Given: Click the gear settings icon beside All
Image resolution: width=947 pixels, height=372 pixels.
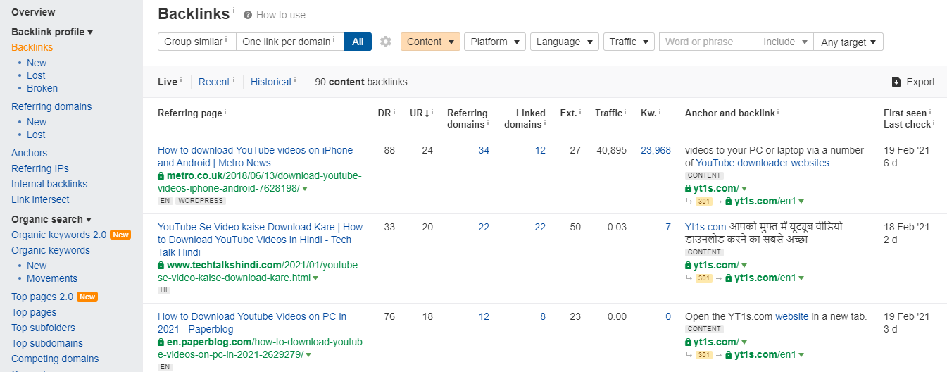Looking at the screenshot, I should tap(385, 42).
